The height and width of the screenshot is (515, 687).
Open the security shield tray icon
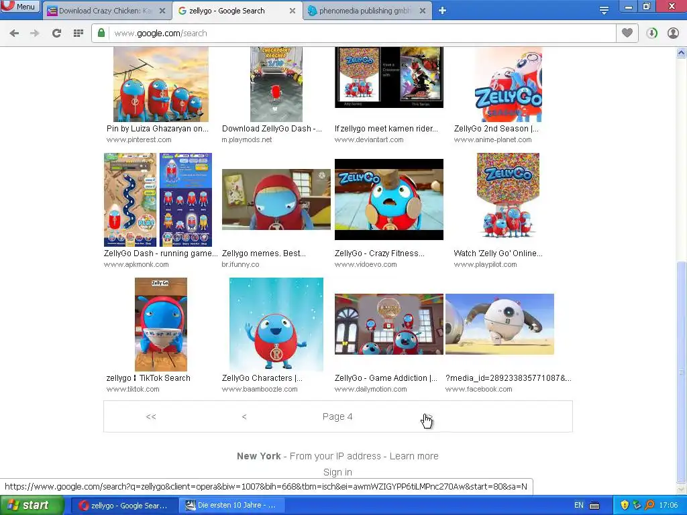tap(625, 506)
